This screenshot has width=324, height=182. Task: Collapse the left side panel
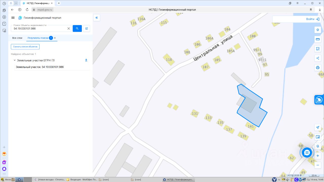click(97, 18)
